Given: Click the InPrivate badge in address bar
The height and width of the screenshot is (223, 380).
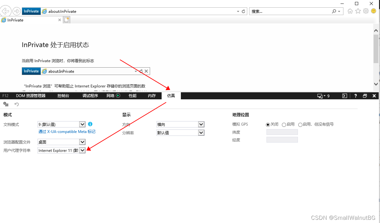Looking at the screenshot, I should tap(31, 11).
